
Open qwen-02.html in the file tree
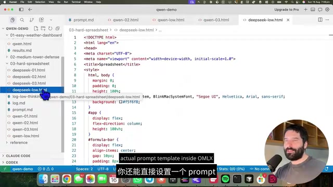[25, 123]
